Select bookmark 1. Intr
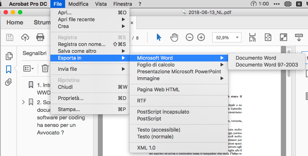Screen dimensions: 308x156 [x=44, y=88]
